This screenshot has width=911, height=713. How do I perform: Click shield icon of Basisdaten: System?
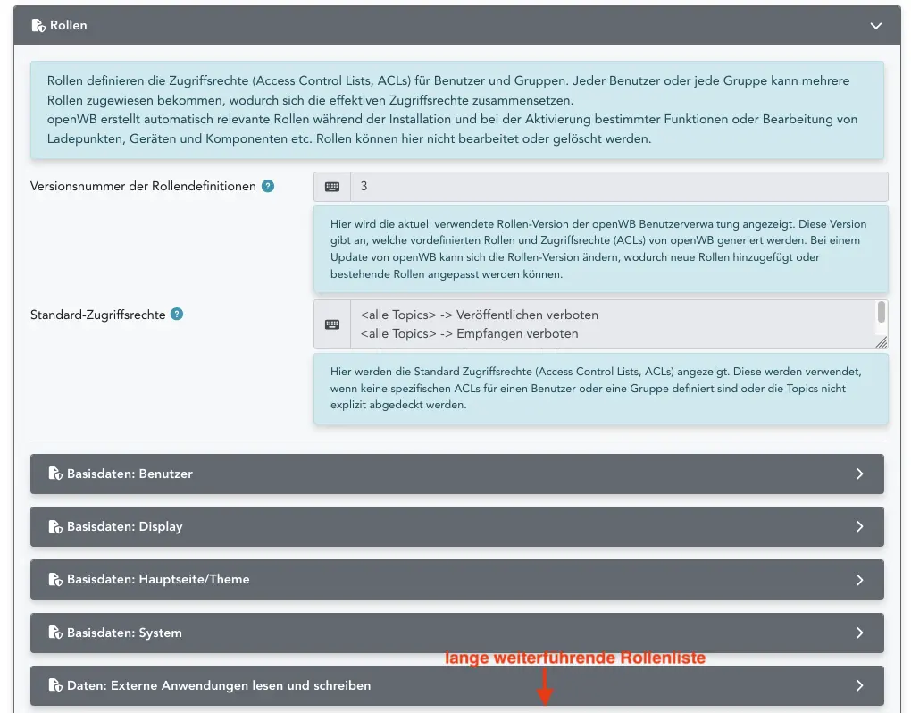click(55, 633)
